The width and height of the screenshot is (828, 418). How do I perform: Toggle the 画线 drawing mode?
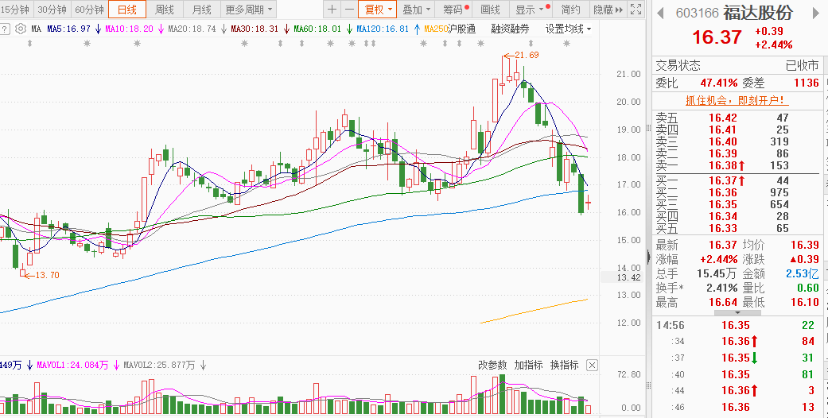tap(491, 10)
